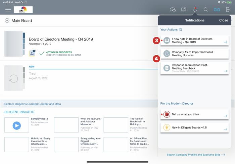Open the Tell us what you think card

tap(194, 114)
